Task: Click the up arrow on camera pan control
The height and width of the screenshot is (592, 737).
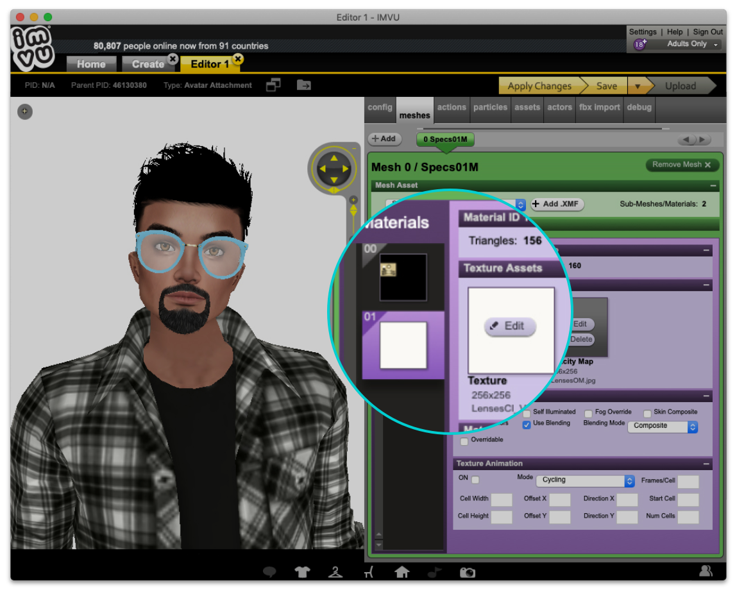Action: [334, 158]
